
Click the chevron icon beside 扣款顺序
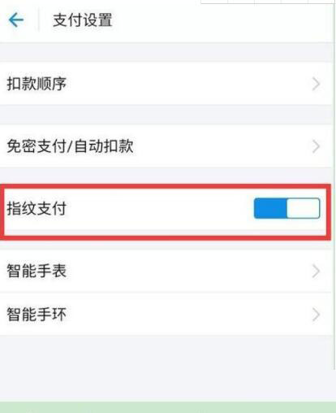[x=316, y=84]
